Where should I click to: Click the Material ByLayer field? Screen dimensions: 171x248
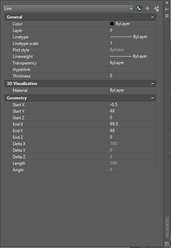(x=133, y=90)
